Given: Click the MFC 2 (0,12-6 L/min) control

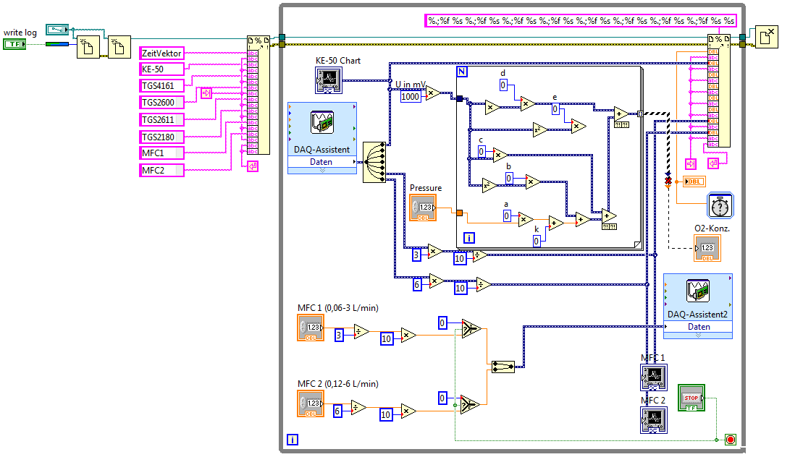Looking at the screenshot, I should click(x=311, y=403).
